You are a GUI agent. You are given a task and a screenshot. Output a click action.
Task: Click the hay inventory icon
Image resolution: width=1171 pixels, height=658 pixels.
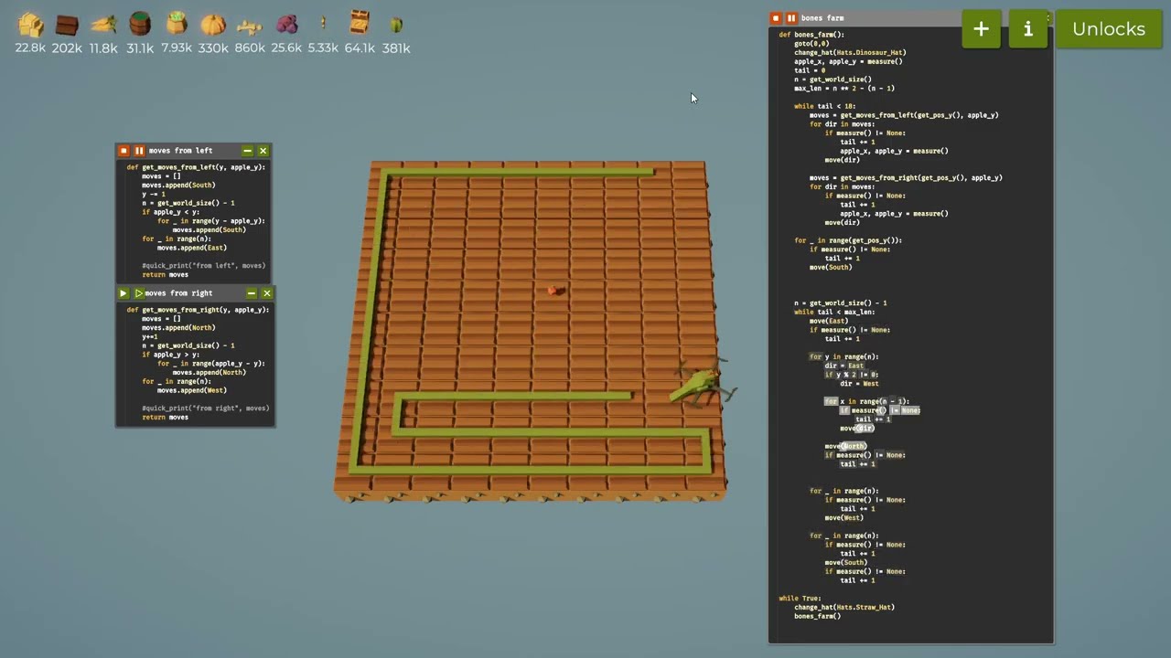[x=30, y=25]
